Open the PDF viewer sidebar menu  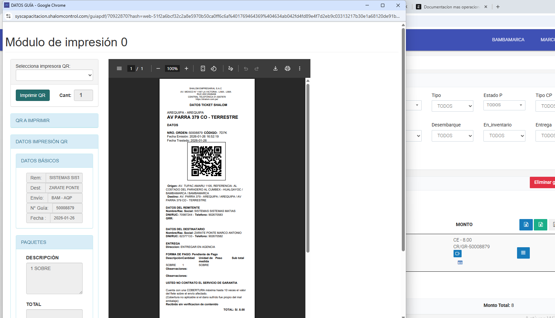(119, 68)
